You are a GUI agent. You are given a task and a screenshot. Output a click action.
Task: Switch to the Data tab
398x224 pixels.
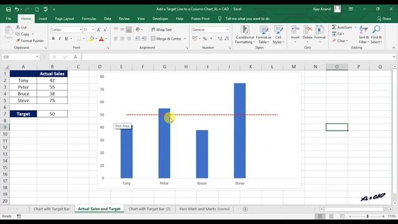[108, 19]
